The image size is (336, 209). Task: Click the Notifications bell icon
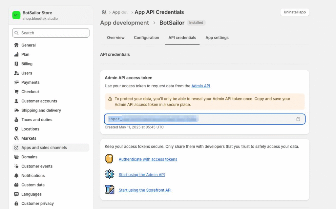coord(16,176)
